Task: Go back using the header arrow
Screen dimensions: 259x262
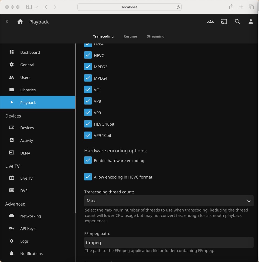Action: [x=7, y=22]
